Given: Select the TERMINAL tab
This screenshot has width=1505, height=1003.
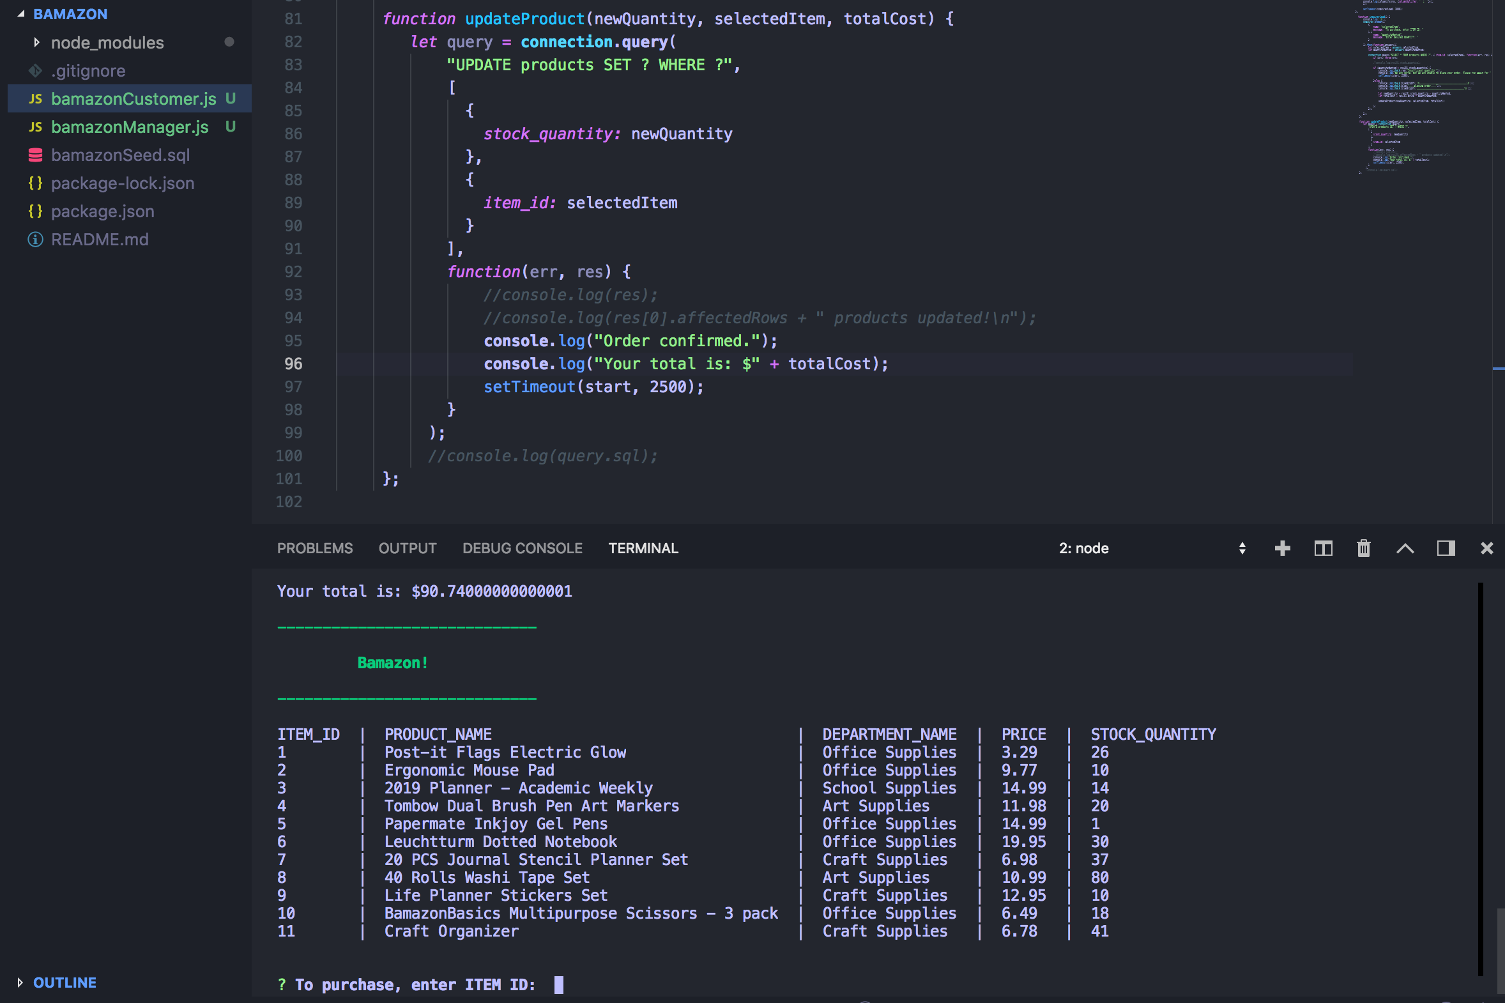Looking at the screenshot, I should coord(643,548).
